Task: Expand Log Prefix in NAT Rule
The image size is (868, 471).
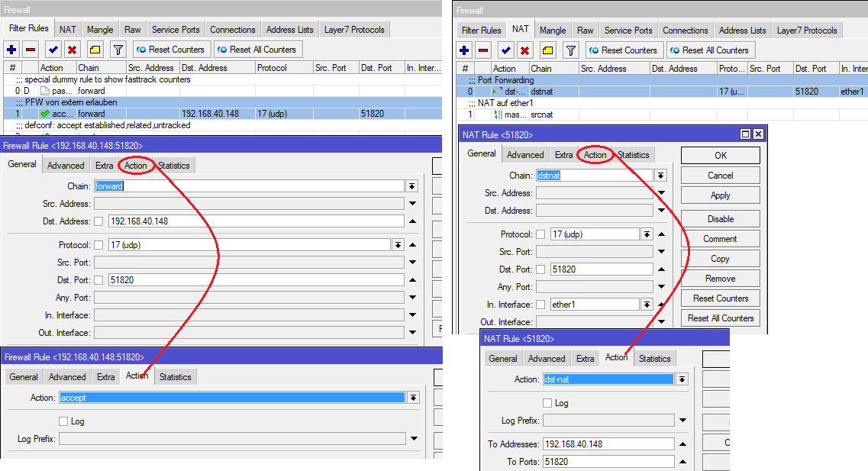Action: point(682,420)
